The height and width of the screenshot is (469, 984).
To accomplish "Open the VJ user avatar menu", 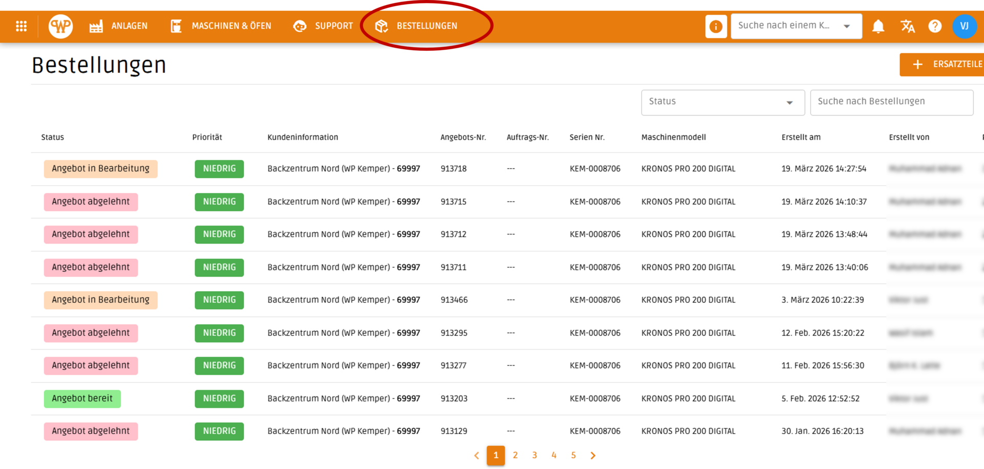I will point(965,26).
